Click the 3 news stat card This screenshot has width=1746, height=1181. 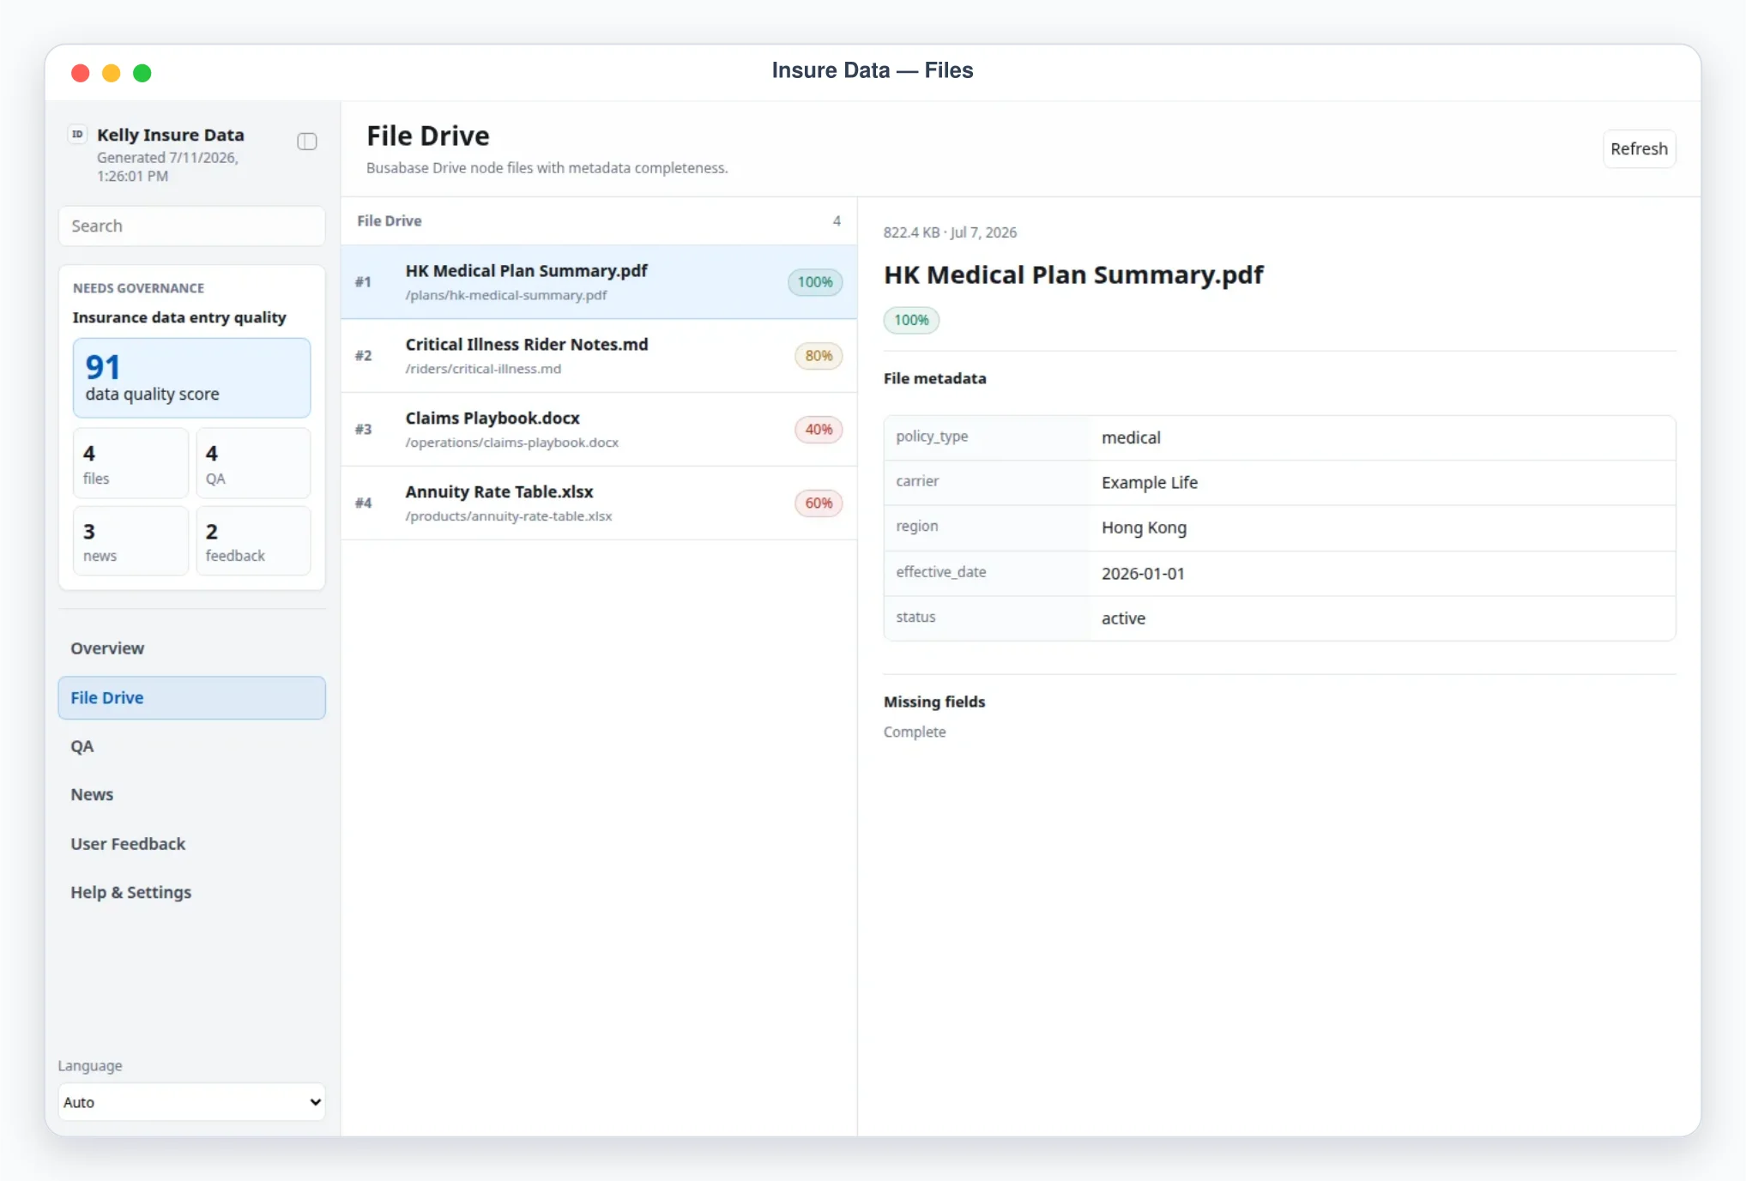pos(130,540)
